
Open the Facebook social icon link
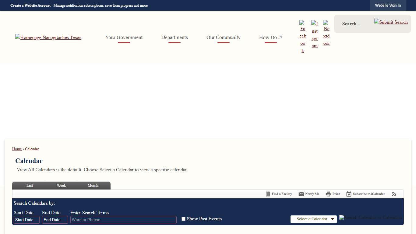(303, 37)
